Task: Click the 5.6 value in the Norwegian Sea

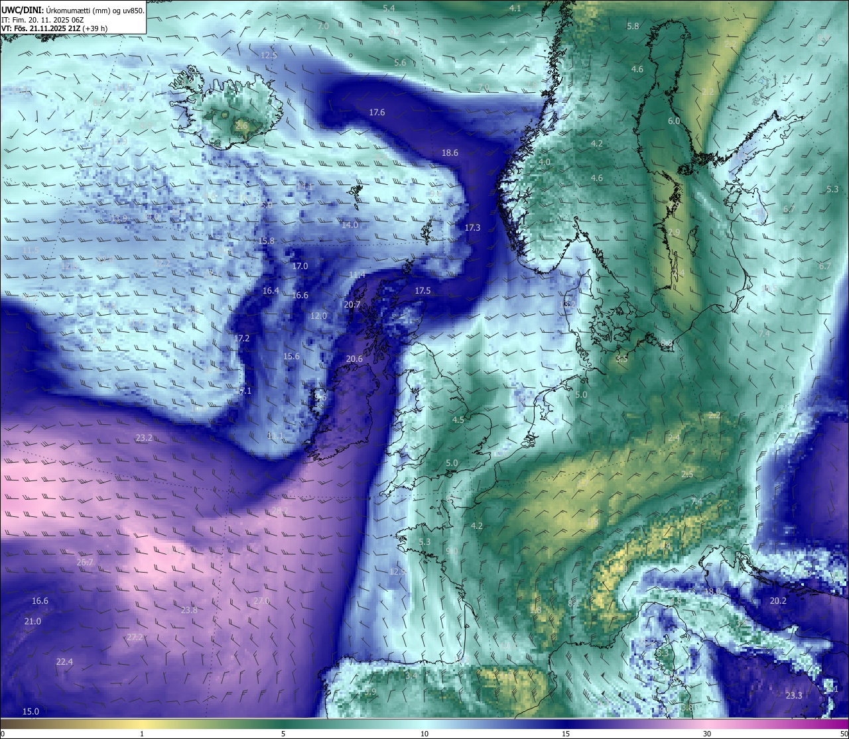Action: pyautogui.click(x=400, y=63)
